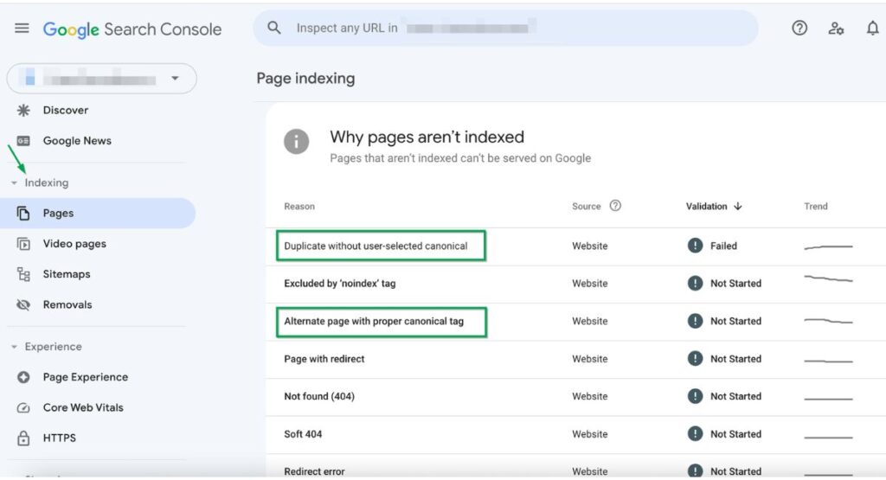Click the Core Web Vitals gauge icon
Screen dimensions: 886x480
tap(23, 407)
